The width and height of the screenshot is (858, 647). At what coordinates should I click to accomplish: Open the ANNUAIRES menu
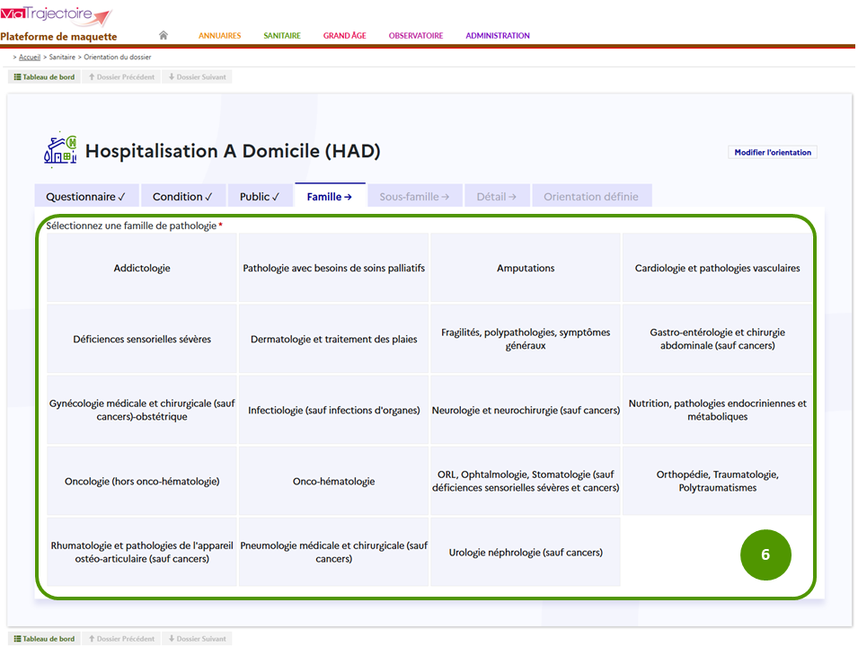pos(219,36)
